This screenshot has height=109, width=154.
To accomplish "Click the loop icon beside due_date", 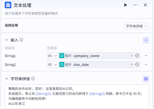I will (62, 64).
